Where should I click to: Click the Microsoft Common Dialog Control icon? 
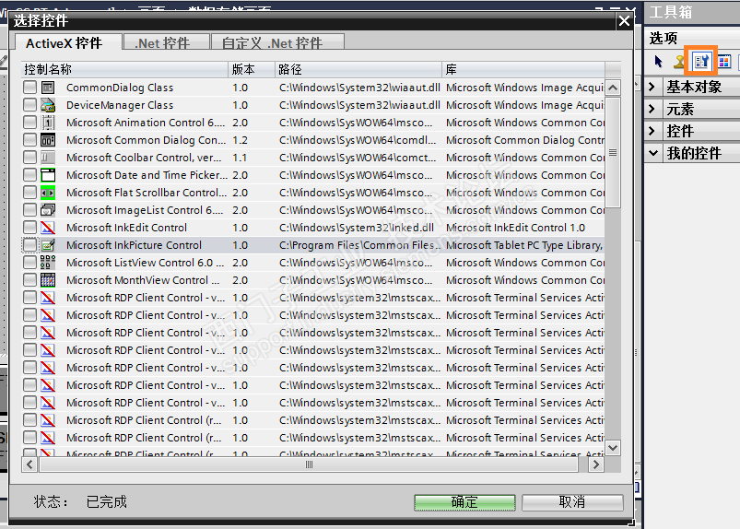(48, 140)
